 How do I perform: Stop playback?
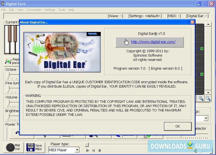[100, 150]
